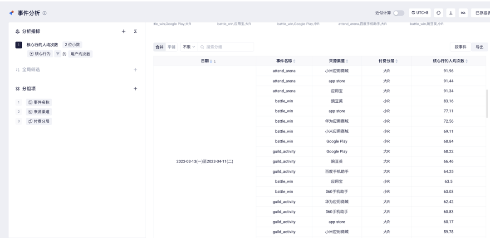Click value cell 91.44

448,81
